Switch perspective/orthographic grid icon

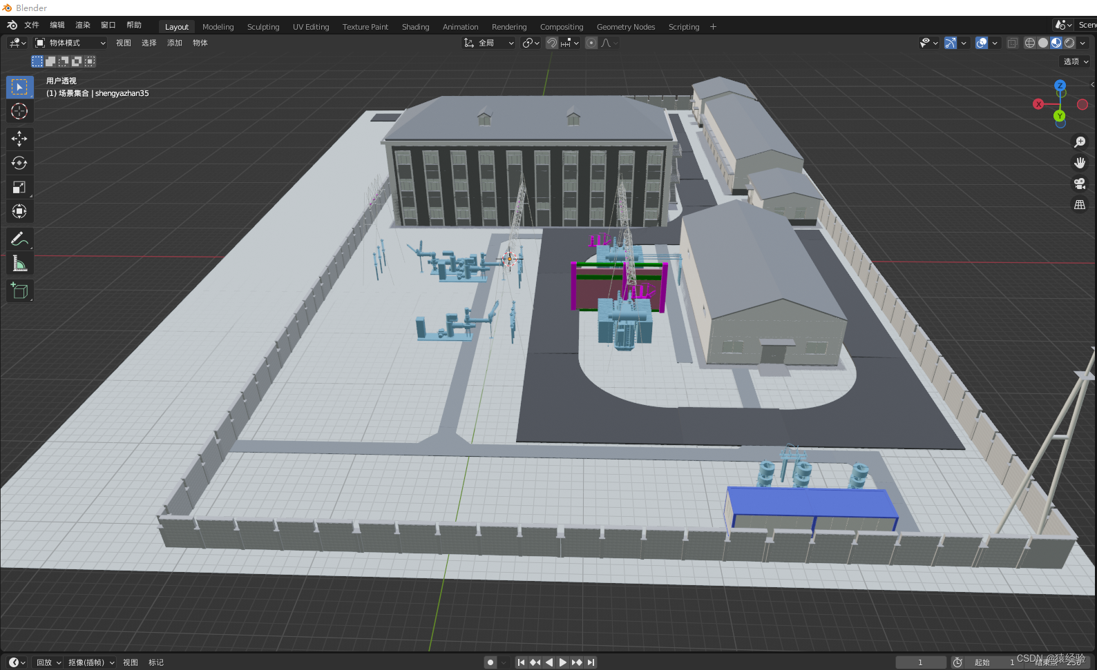(x=1080, y=205)
